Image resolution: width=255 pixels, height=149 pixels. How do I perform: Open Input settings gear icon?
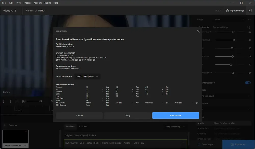tap(227, 10)
